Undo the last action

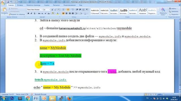click(11, 2)
